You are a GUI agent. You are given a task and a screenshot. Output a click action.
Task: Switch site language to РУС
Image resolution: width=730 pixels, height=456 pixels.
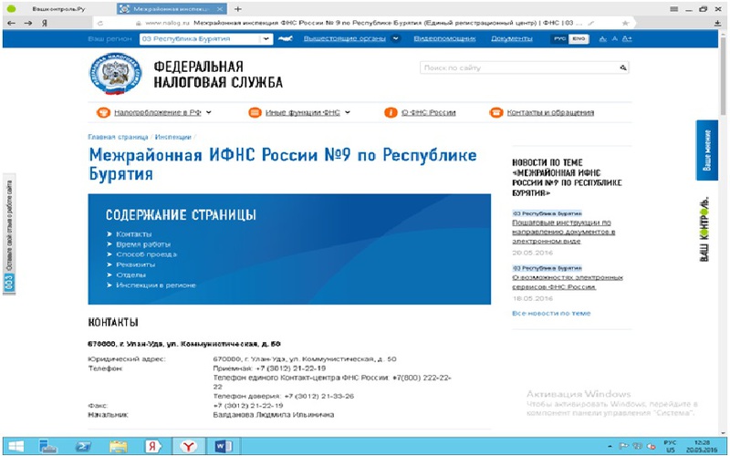pos(560,38)
